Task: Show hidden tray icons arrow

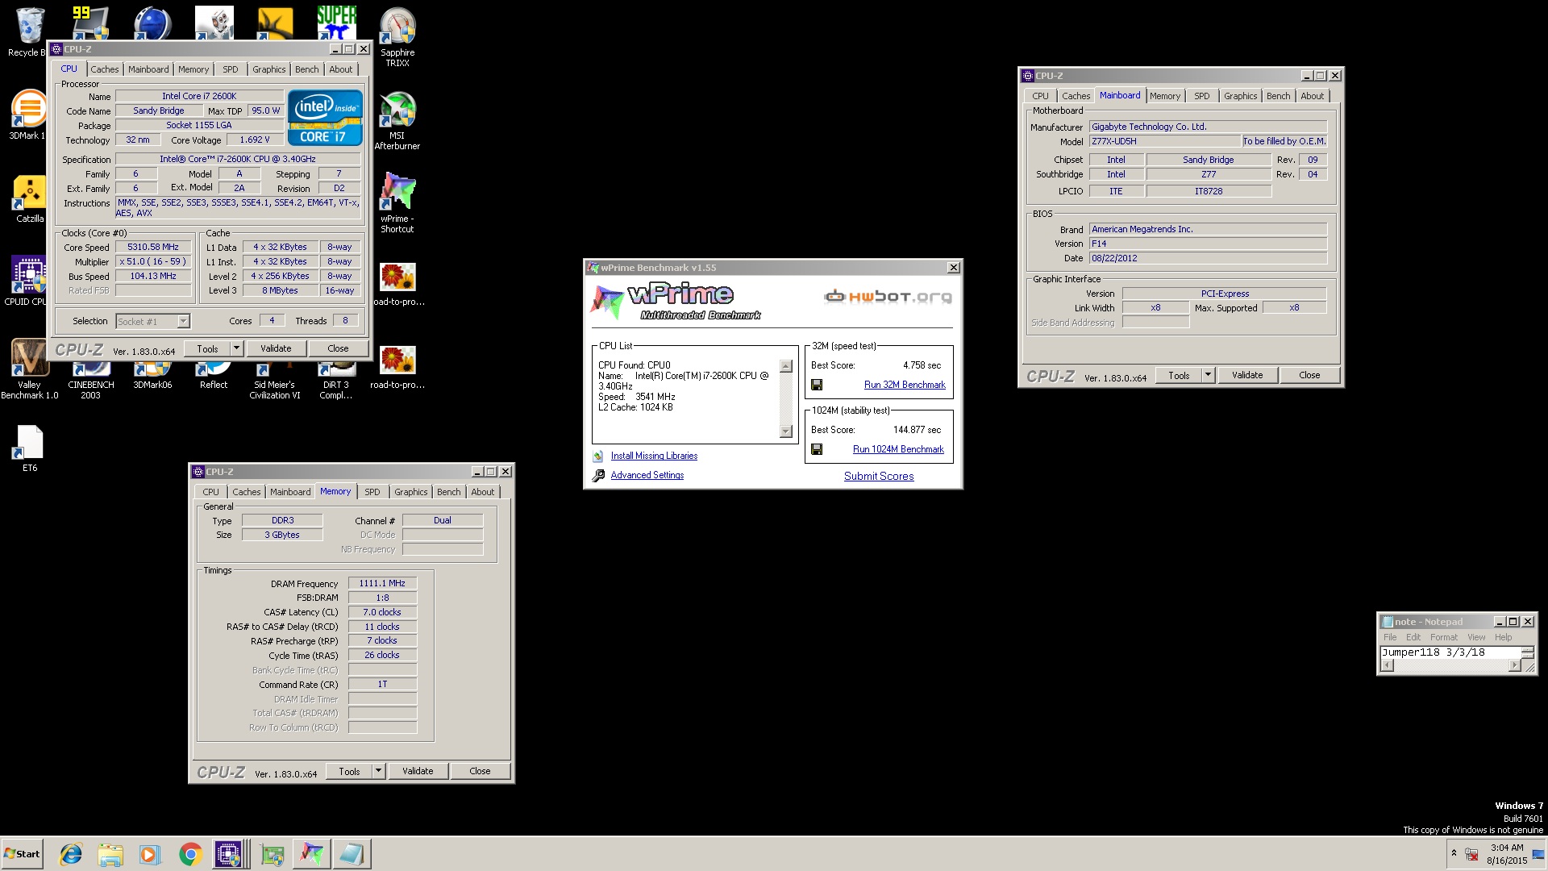Action: click(x=1454, y=853)
